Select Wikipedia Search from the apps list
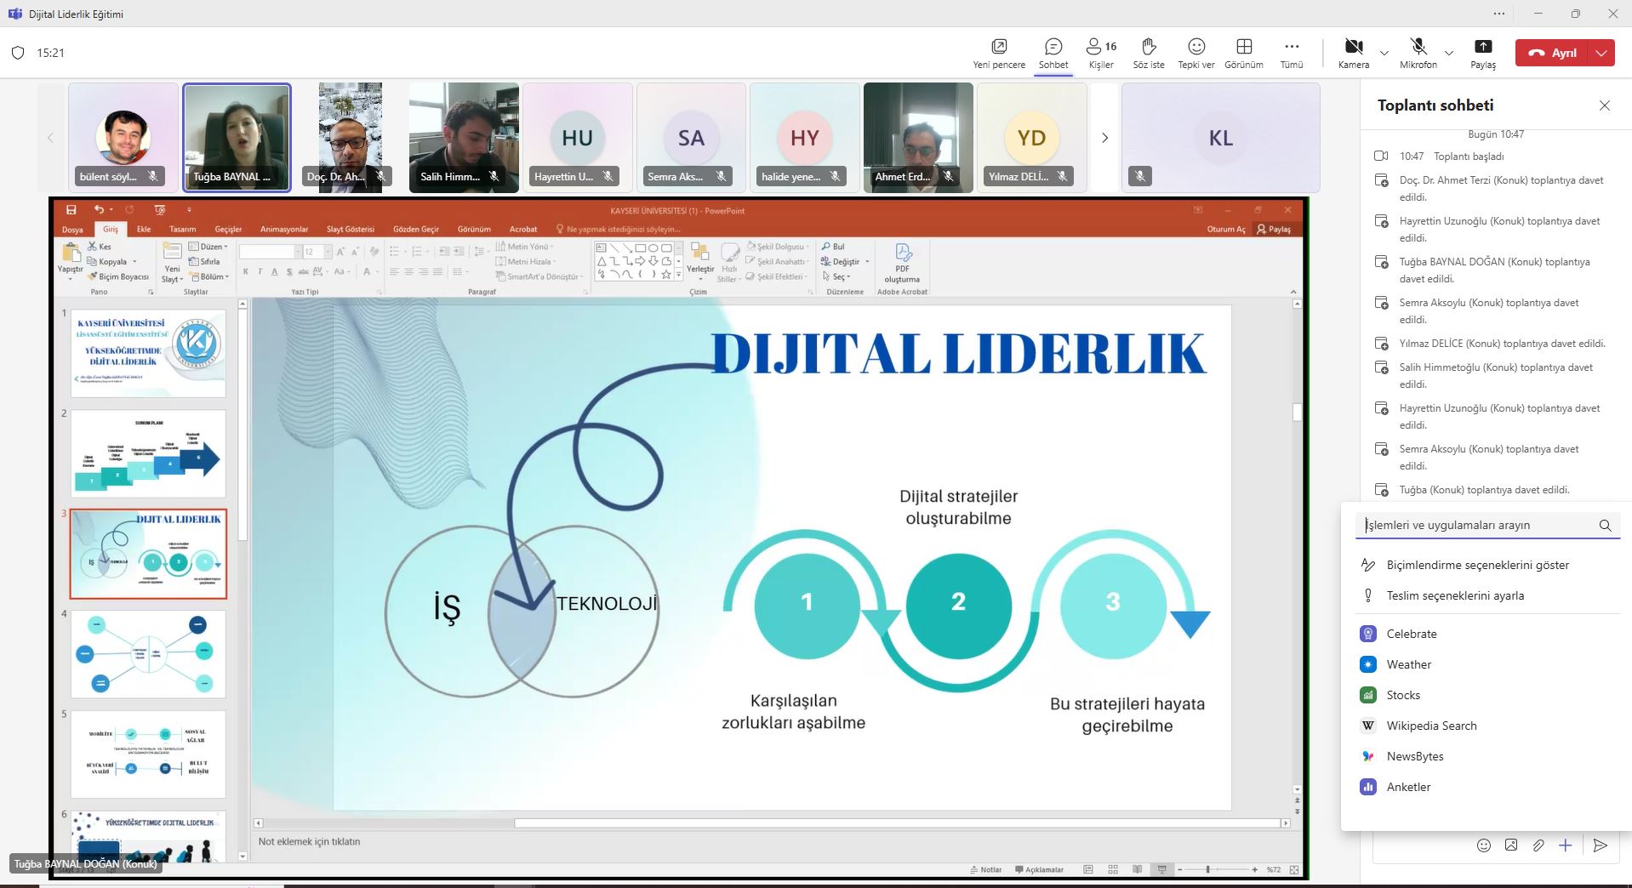Screen dimensions: 1632x888 tap(1431, 726)
